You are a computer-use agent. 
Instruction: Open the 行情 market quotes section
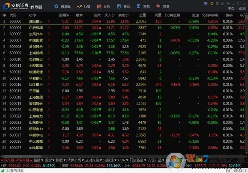click(83, 7)
